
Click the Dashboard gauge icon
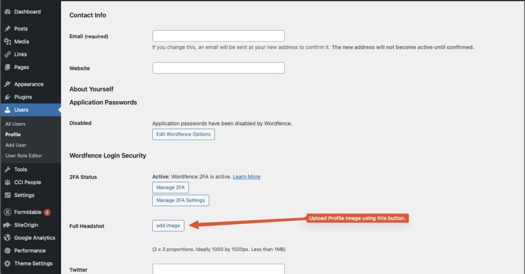click(7, 12)
